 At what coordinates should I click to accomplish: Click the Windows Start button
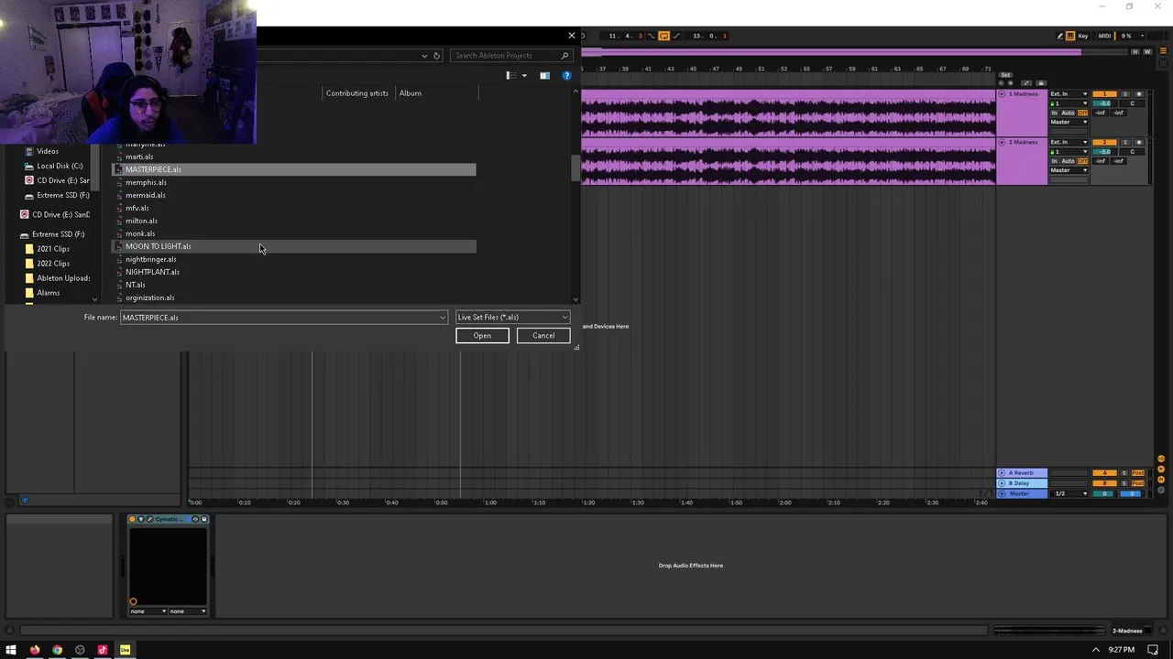(x=11, y=650)
